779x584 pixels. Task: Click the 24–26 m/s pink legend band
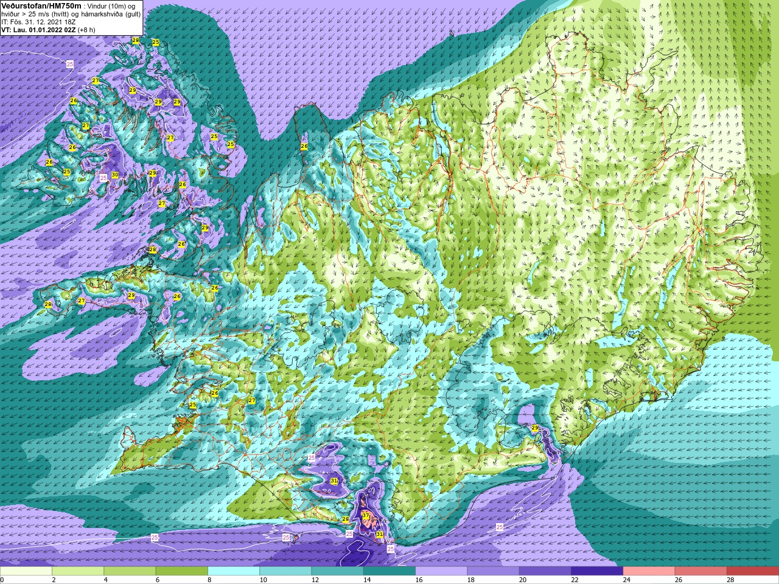tap(649, 571)
